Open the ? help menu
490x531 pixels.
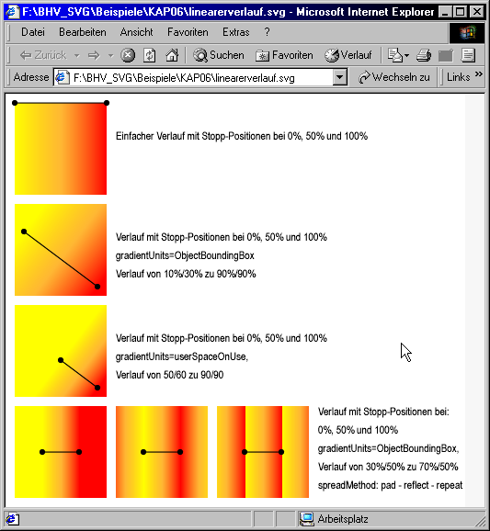(x=267, y=32)
